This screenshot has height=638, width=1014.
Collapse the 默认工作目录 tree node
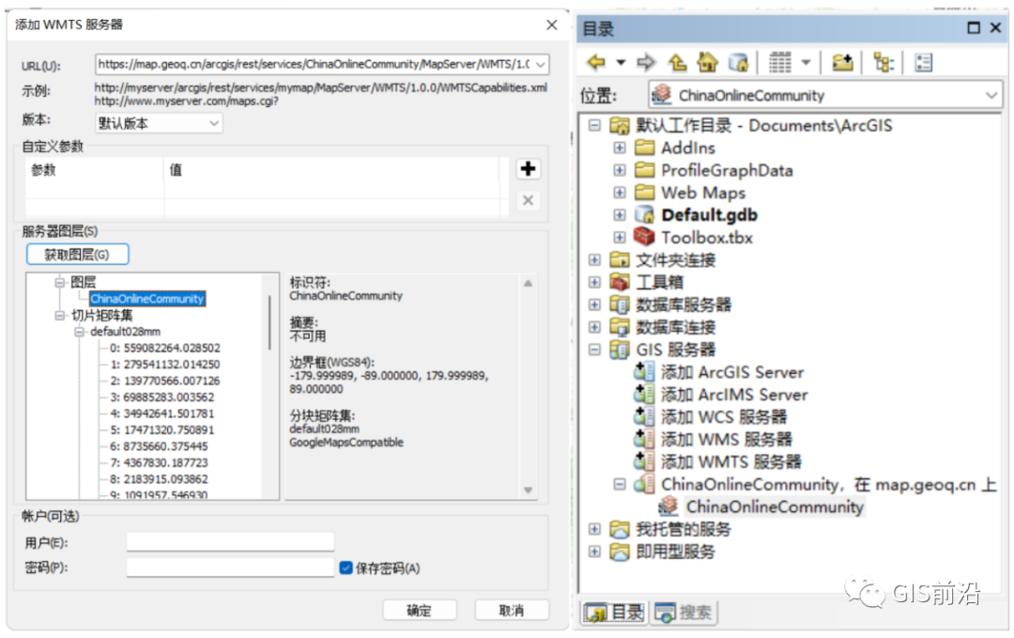coord(594,125)
